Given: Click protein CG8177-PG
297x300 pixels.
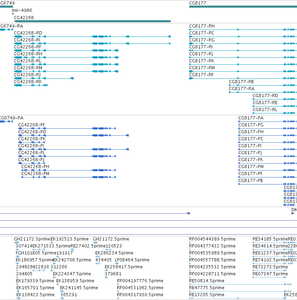Looking at the screenshot, I should point(251,125).
